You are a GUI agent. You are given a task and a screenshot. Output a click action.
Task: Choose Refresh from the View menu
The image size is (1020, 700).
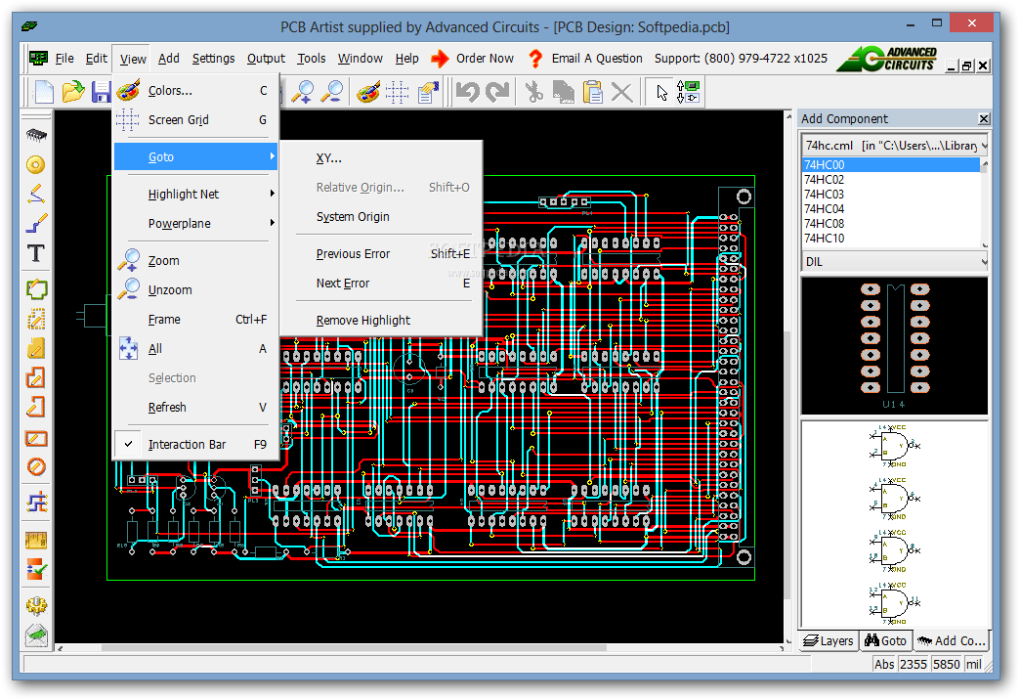click(195, 407)
